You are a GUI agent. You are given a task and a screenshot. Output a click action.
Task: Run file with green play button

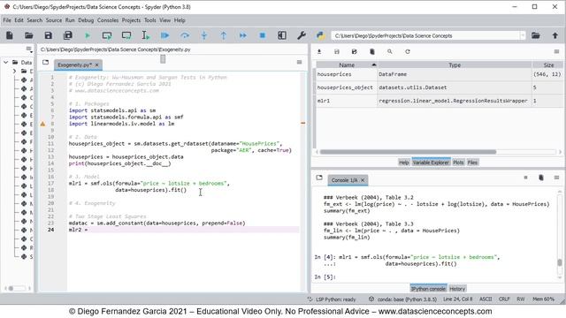point(88,35)
